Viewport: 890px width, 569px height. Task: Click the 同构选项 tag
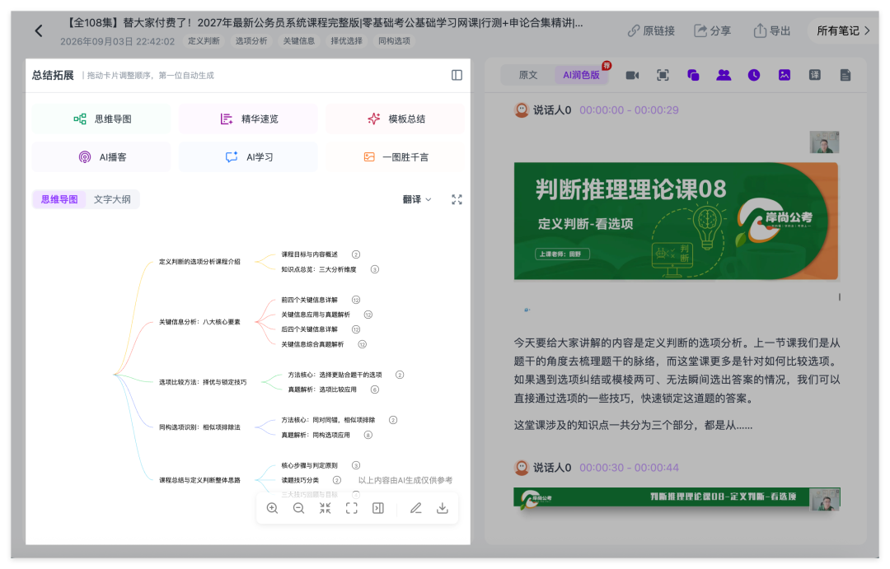click(x=395, y=41)
